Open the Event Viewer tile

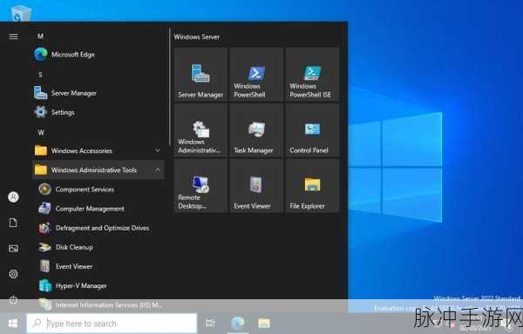[x=256, y=185]
